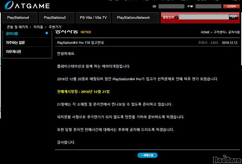The image size is (242, 164).
Task: Click HOME in the breadcrumb
Action: point(205,32)
